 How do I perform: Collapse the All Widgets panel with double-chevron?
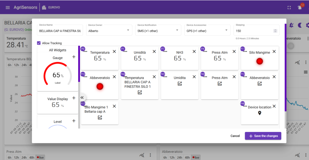[x=82, y=97]
